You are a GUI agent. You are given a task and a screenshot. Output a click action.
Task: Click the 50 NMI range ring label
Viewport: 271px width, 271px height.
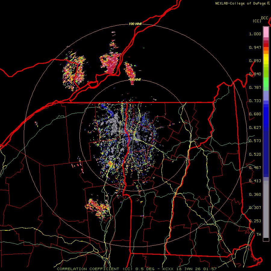(135, 80)
